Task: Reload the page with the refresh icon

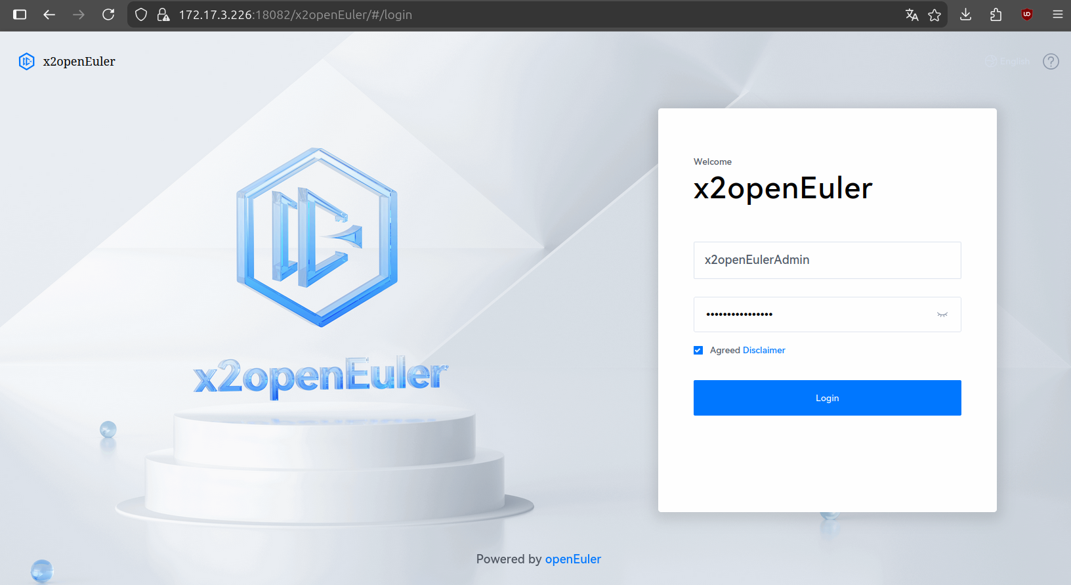Action: (x=108, y=14)
